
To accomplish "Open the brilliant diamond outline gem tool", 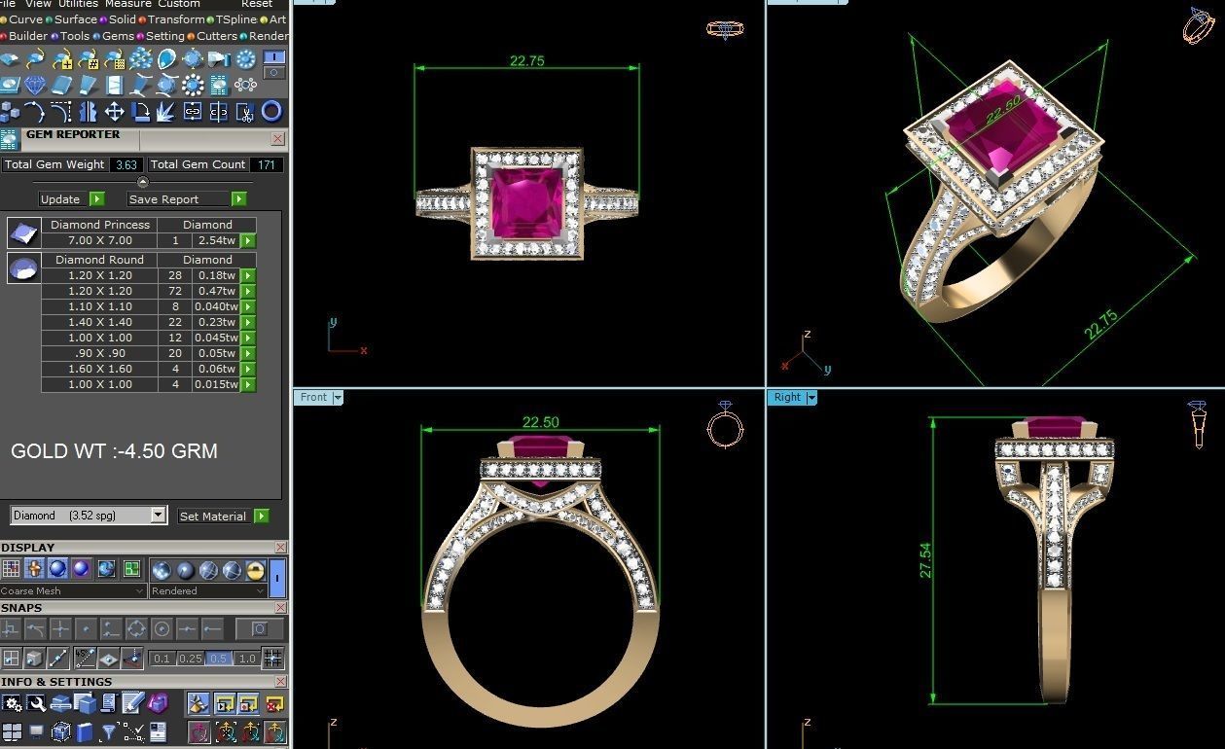I will click(35, 85).
